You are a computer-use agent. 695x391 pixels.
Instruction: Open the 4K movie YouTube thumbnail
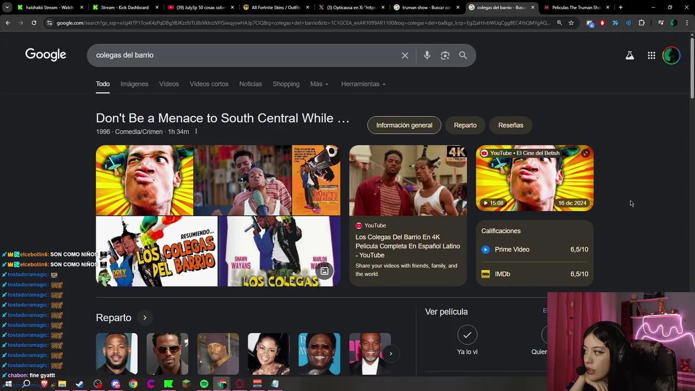408,180
